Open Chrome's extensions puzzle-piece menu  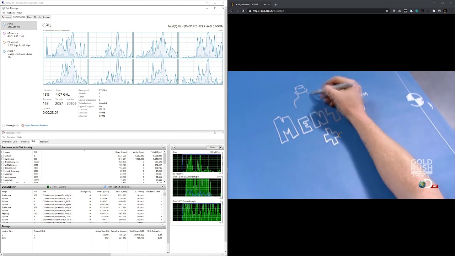click(434, 11)
